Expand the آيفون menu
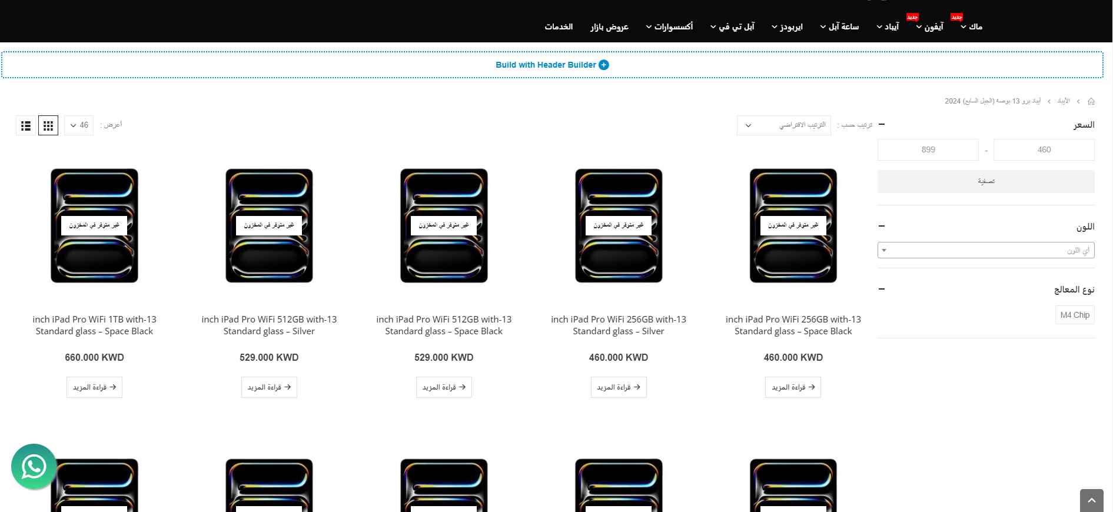Viewport: 1113px width, 512px height. tap(929, 26)
